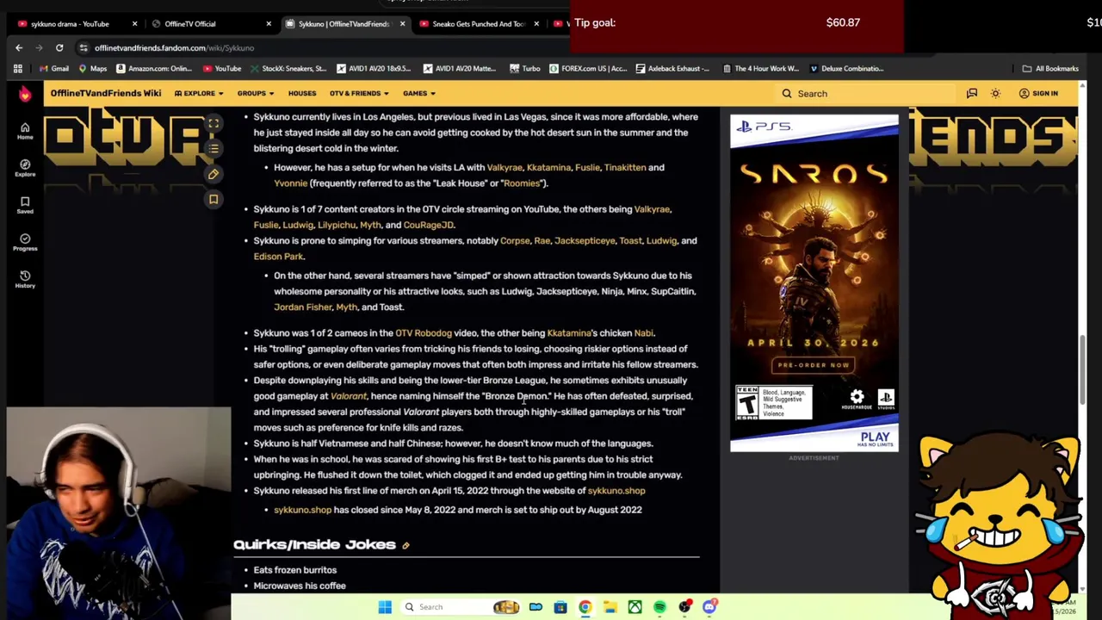Open the Home sidebar icon
The width and height of the screenshot is (1102, 620).
[25, 131]
